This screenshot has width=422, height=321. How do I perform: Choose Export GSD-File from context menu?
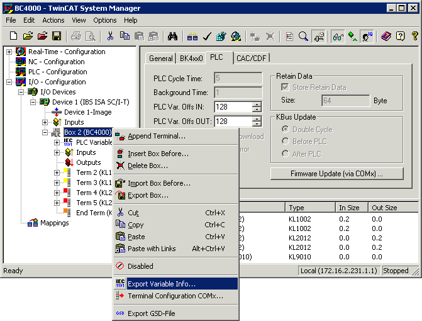click(175, 313)
